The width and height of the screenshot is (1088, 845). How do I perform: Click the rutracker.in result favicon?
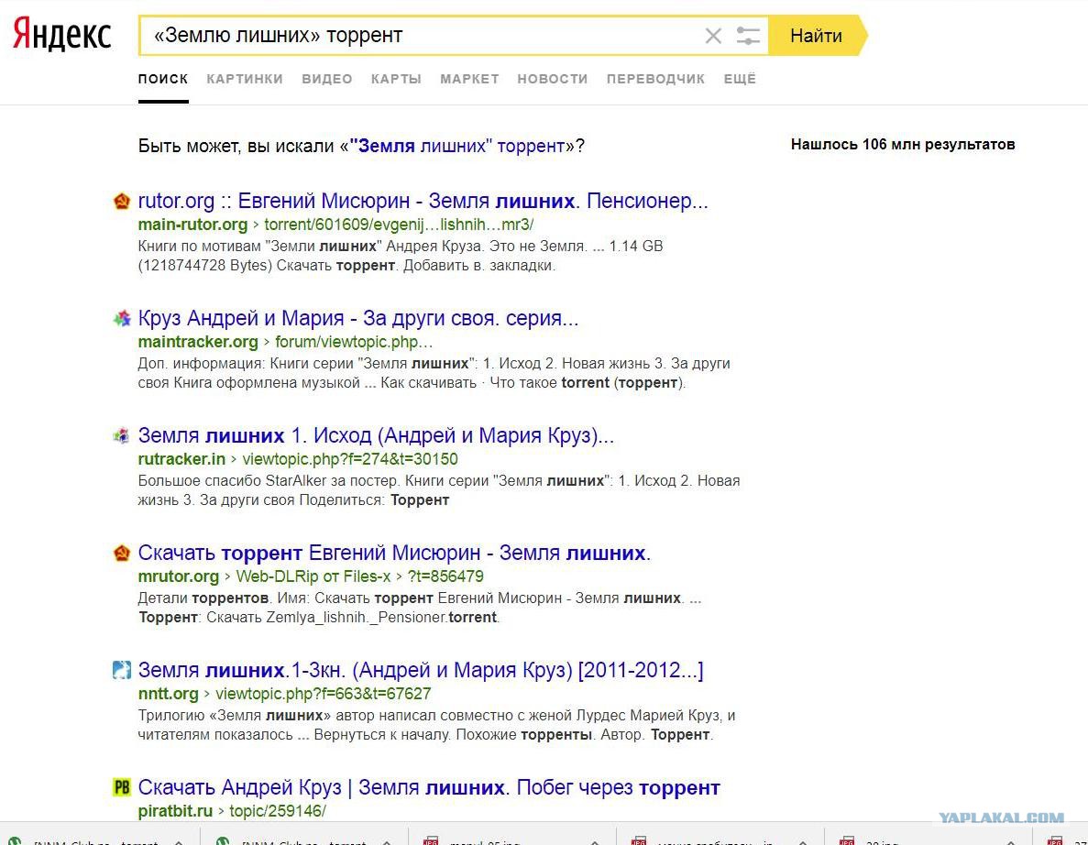point(121,435)
